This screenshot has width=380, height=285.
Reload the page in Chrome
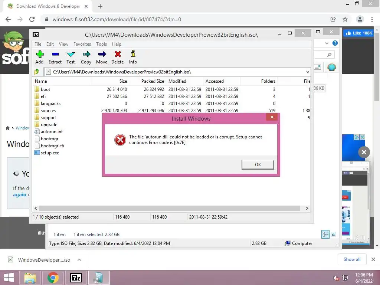coord(32,19)
